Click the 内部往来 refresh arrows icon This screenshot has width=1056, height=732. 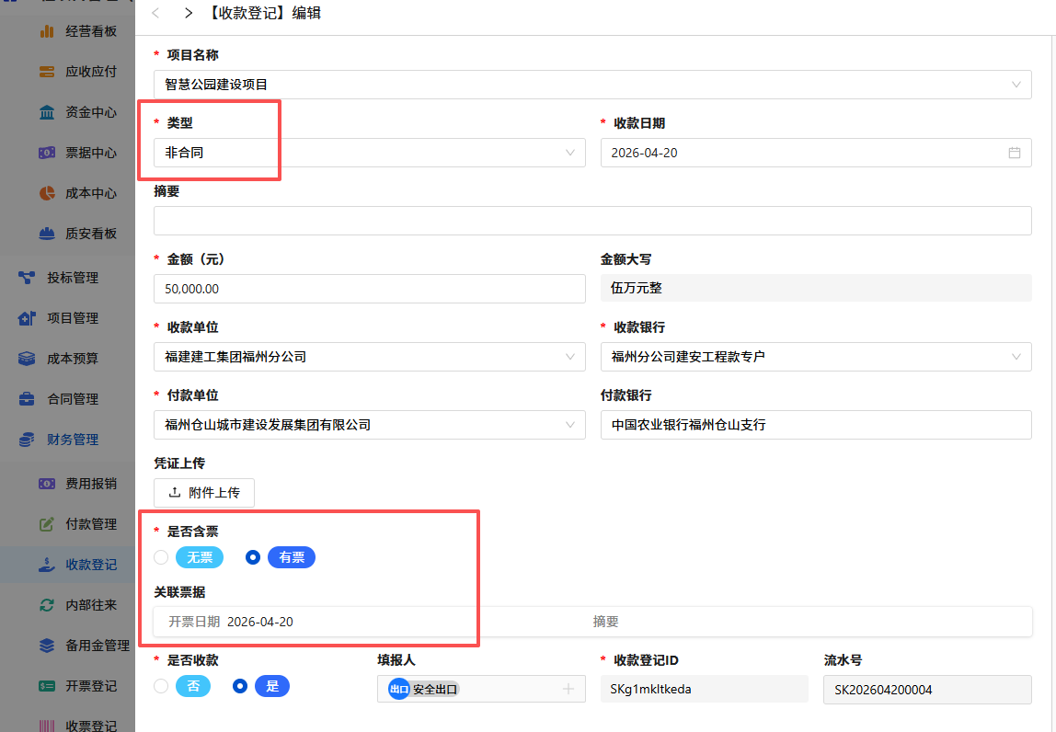pos(47,605)
